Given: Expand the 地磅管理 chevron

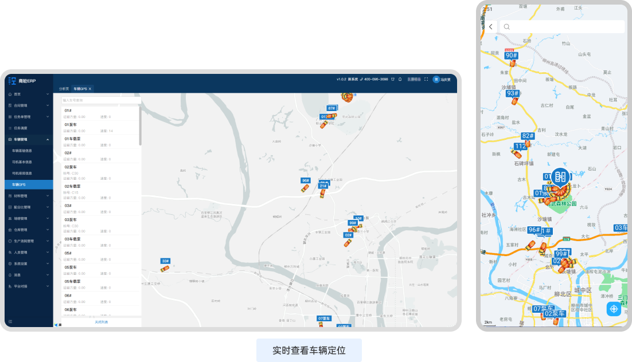Looking at the screenshot, I should click(48, 218).
